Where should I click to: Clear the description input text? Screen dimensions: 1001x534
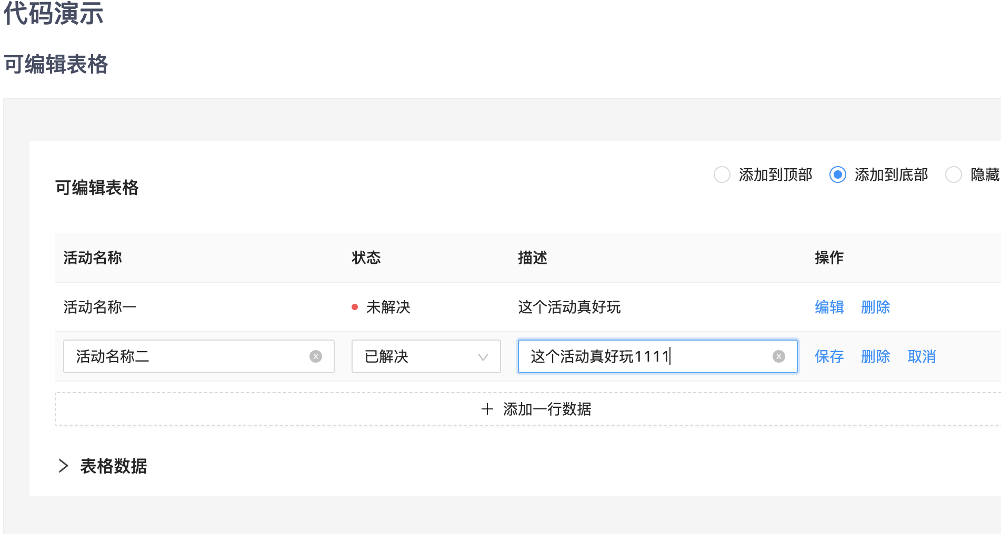779,356
